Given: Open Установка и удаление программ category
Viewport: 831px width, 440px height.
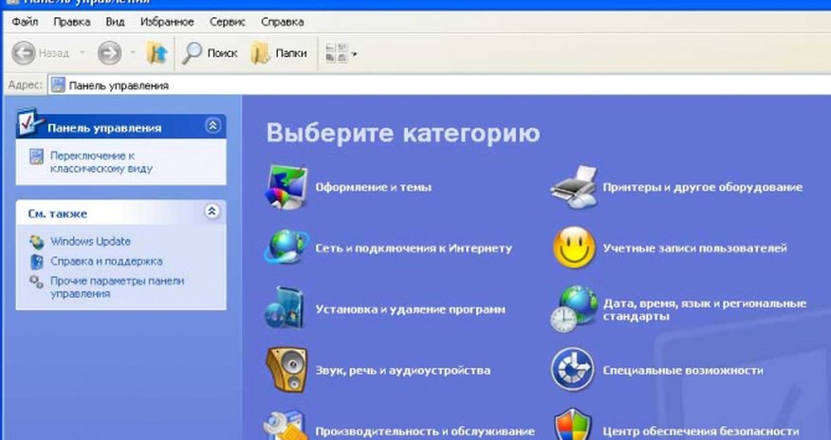Looking at the screenshot, I should click(410, 309).
